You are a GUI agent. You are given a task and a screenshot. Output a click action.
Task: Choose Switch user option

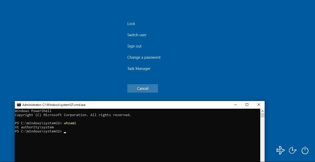[x=137, y=35]
